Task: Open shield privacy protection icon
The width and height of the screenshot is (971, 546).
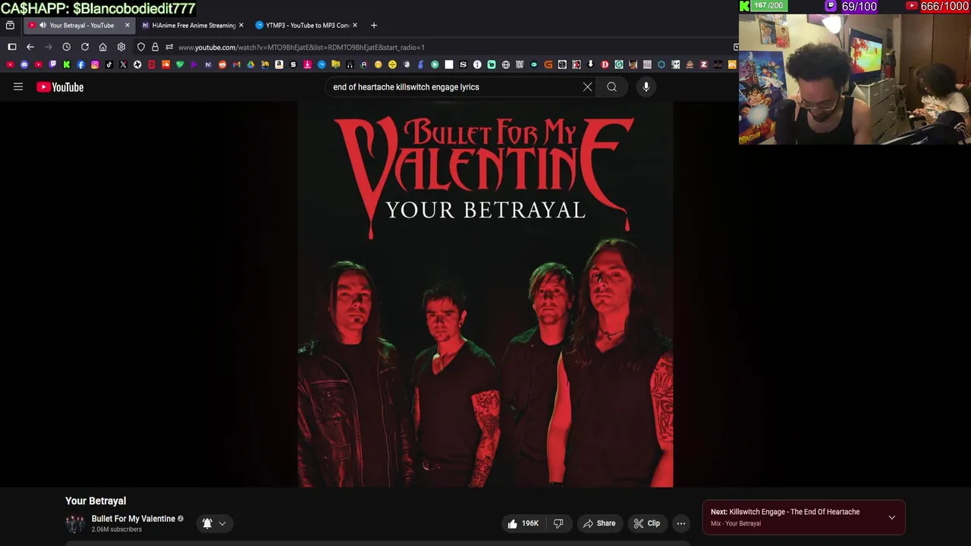Action: 141,47
